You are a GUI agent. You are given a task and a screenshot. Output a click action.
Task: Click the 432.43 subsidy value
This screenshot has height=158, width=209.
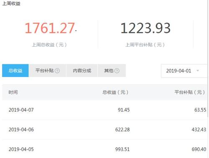coord(199,130)
